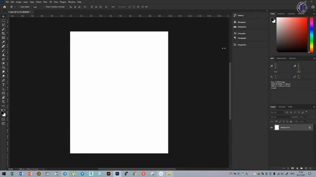Select the Zoom tool
316x177 pixels.
click(x=3, y=102)
